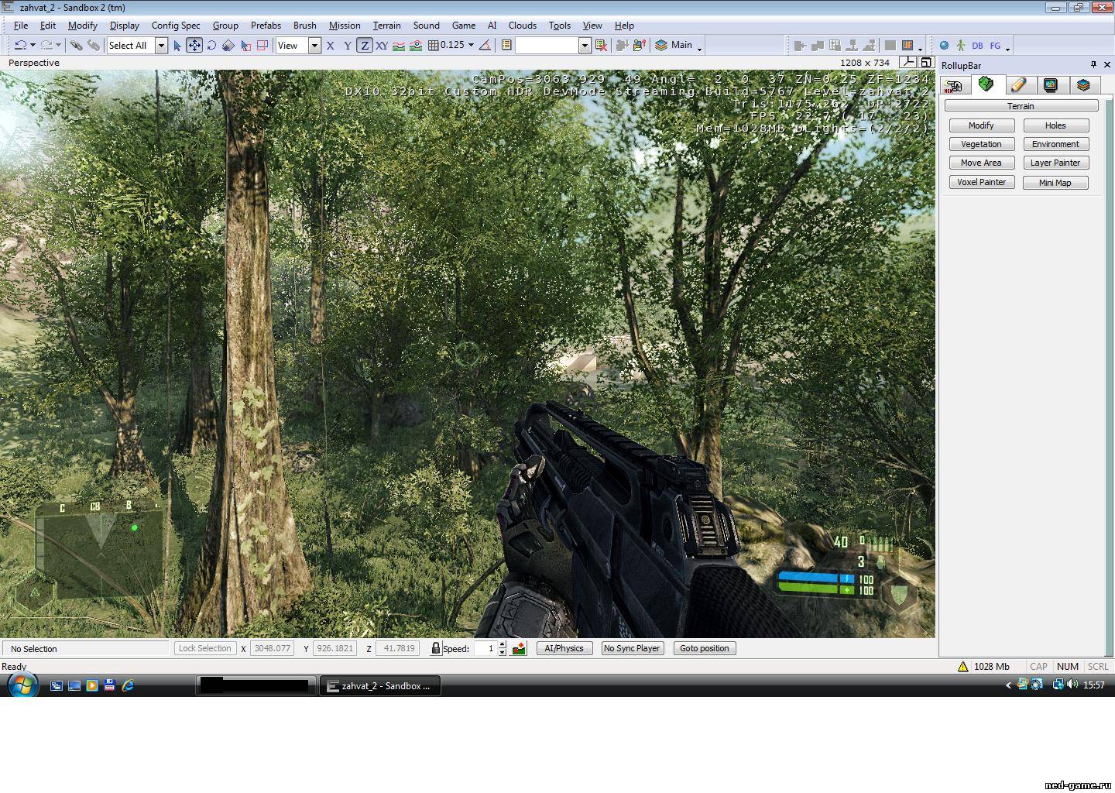The height and width of the screenshot is (793, 1115).
Task: Open the DB database view
Action: 977,46
